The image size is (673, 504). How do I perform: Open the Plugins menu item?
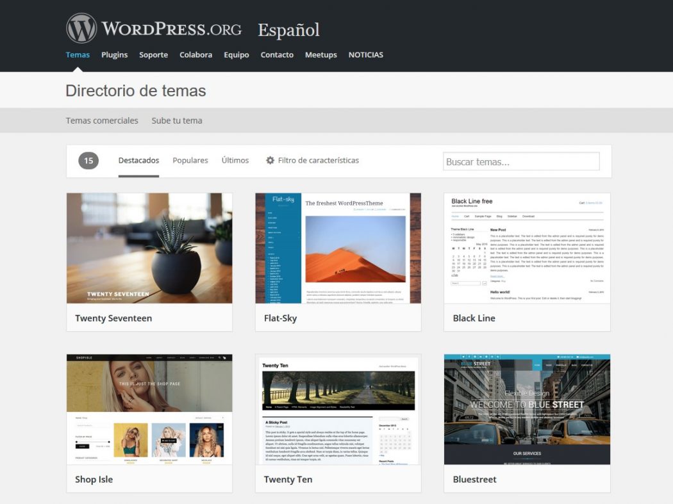(x=114, y=54)
